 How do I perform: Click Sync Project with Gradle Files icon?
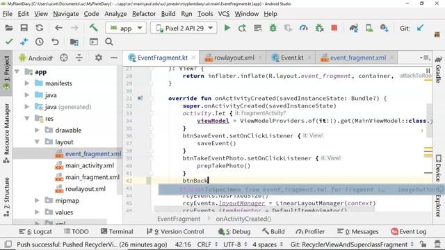pos(354,28)
